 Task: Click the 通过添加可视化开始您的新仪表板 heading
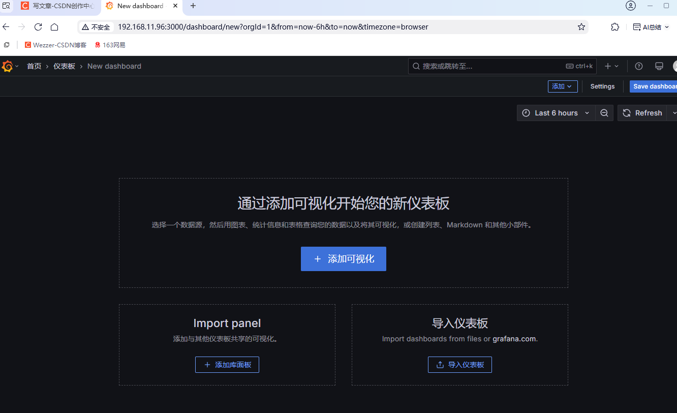(344, 203)
